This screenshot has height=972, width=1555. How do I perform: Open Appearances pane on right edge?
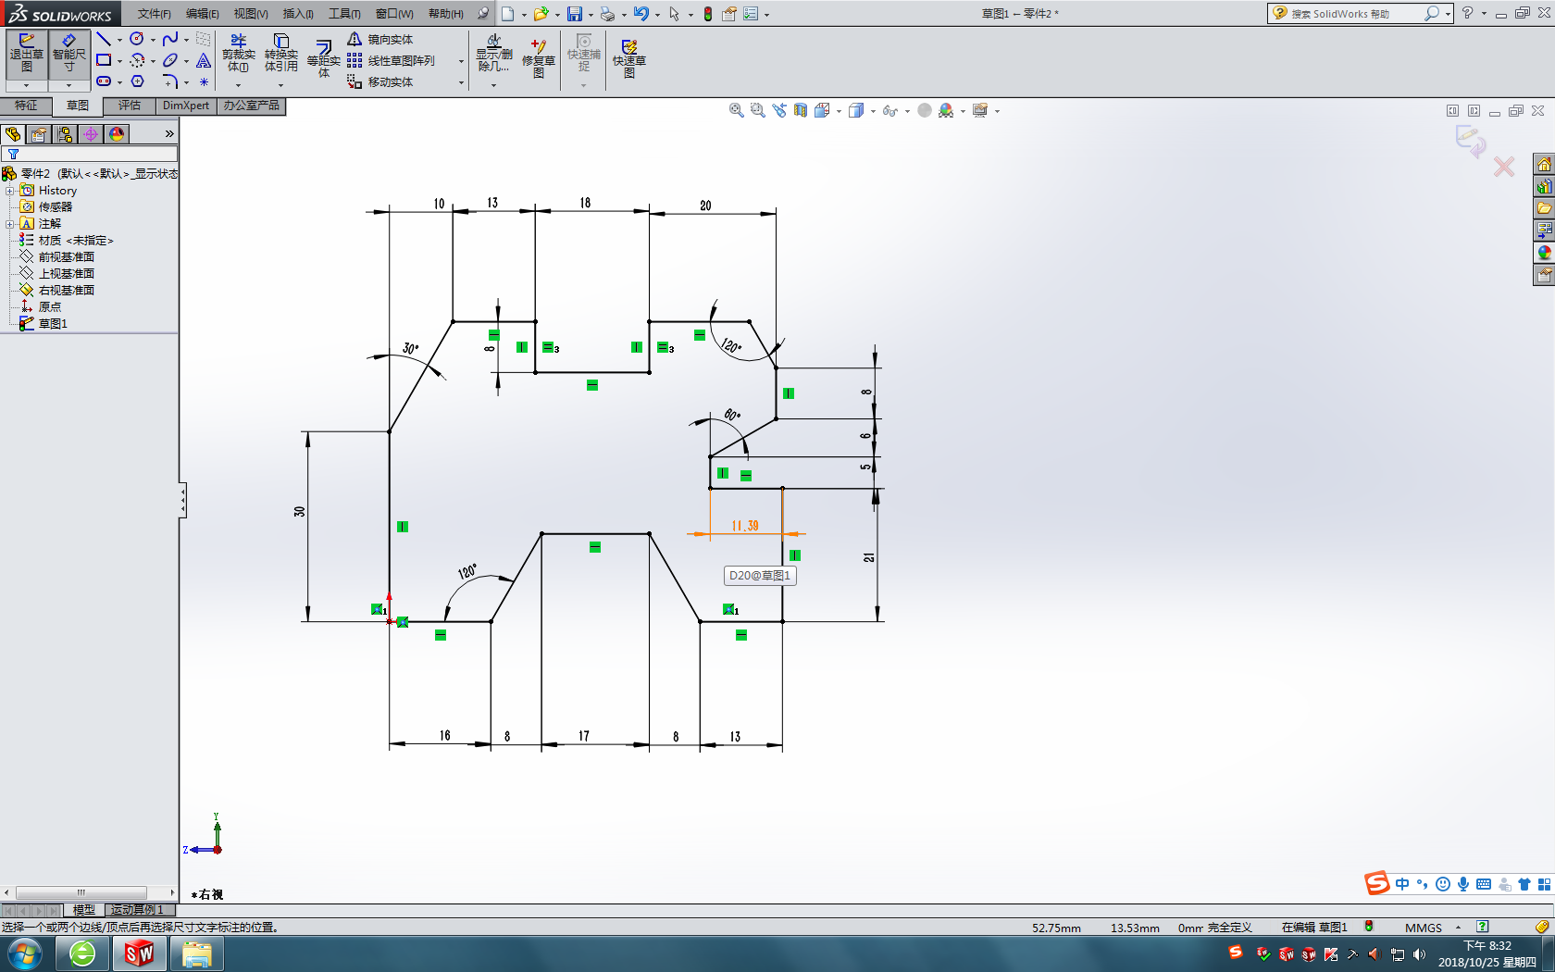[1544, 253]
